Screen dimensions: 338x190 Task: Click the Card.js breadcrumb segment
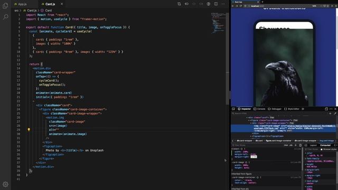pos(30,11)
